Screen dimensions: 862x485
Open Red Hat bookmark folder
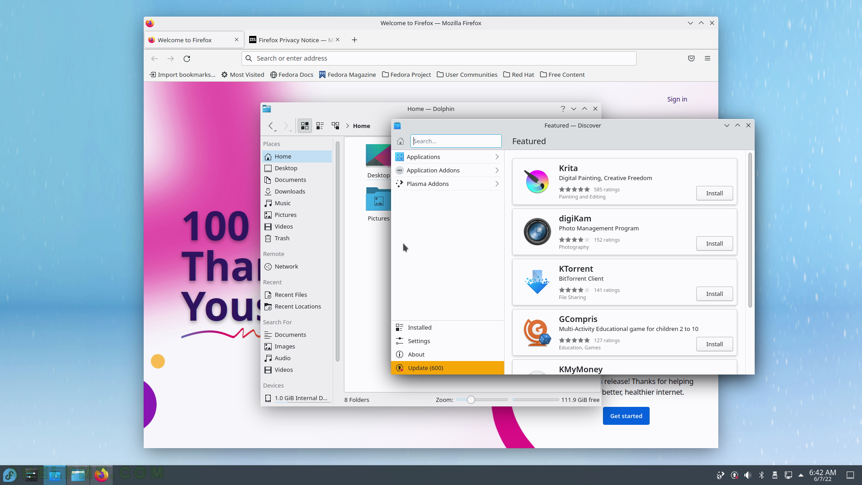[519, 75]
